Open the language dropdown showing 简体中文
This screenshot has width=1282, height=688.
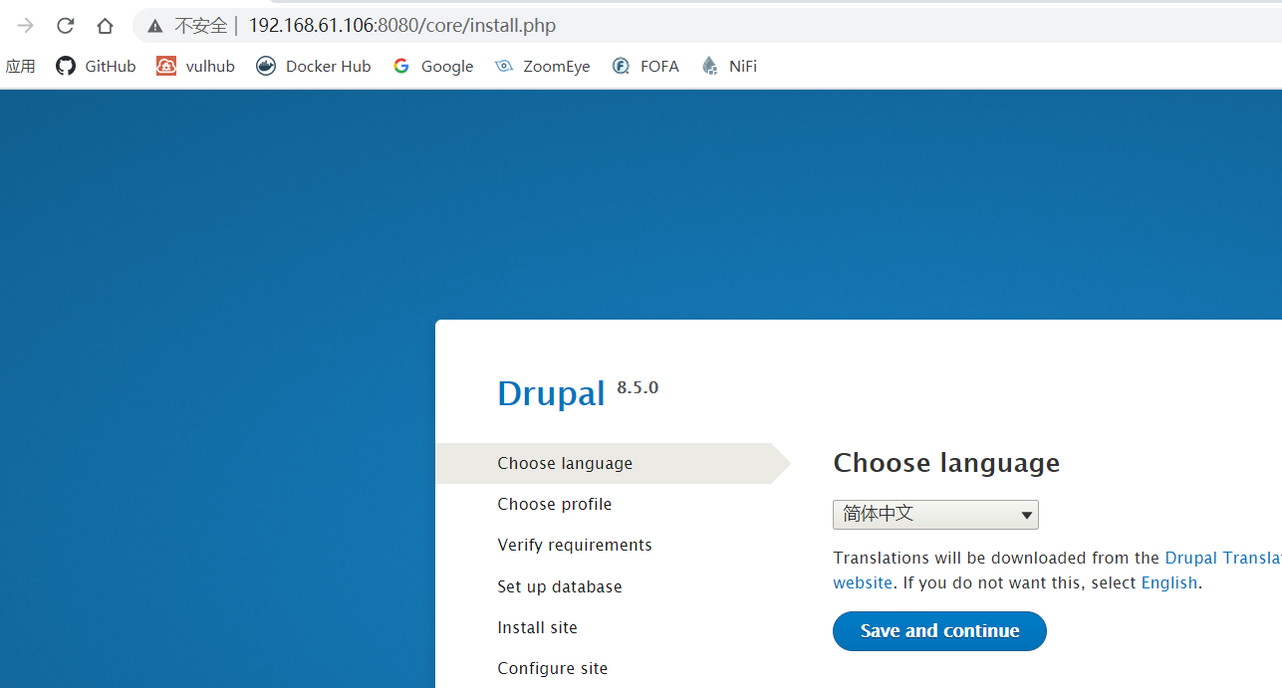(x=935, y=515)
